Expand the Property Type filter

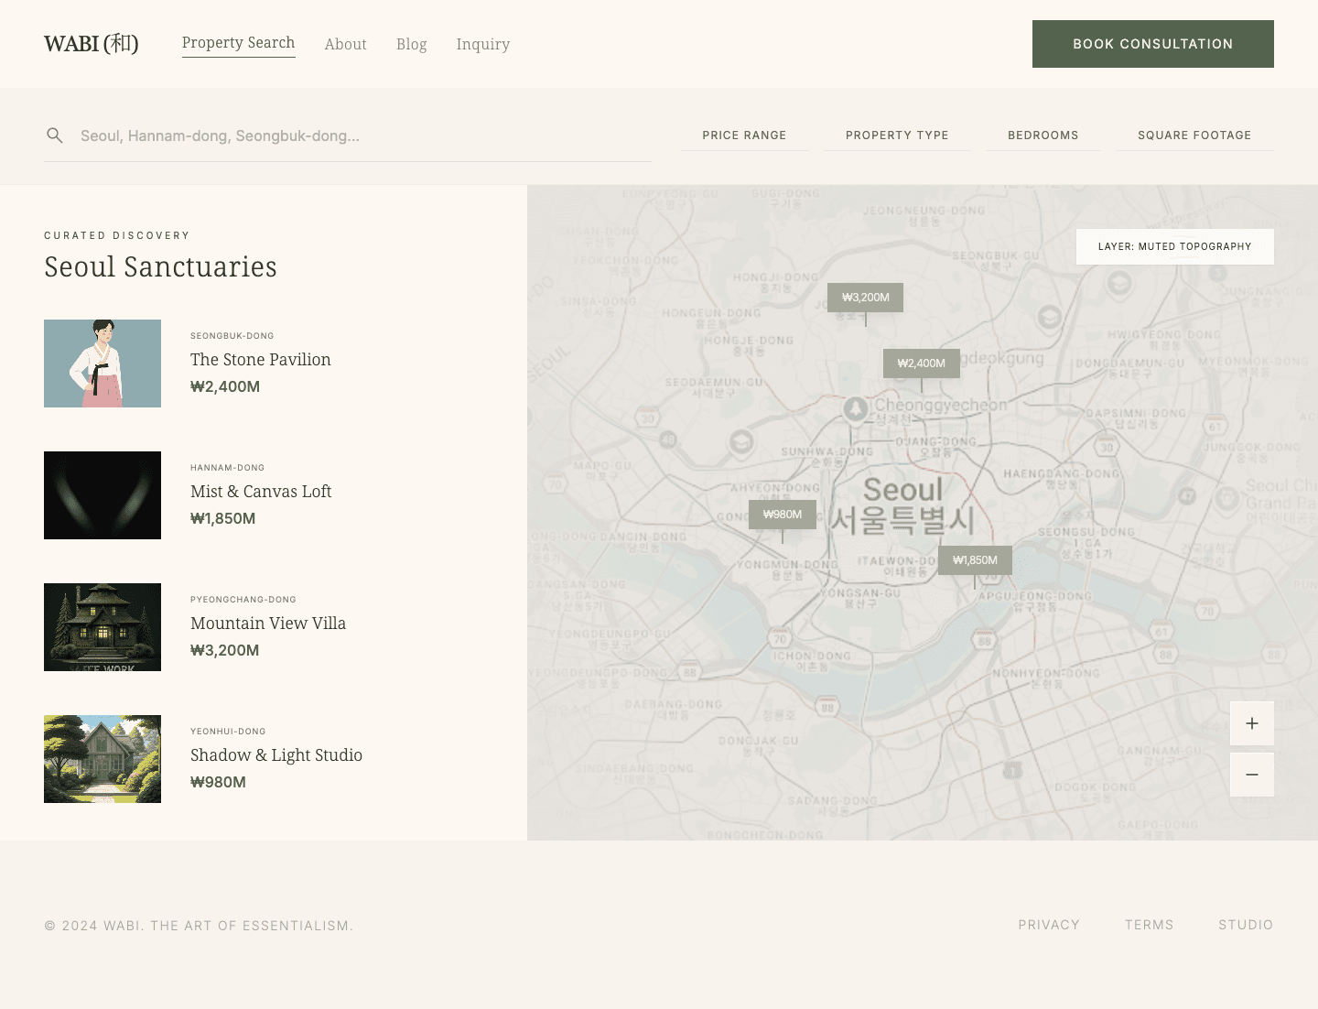pyautogui.click(x=896, y=136)
